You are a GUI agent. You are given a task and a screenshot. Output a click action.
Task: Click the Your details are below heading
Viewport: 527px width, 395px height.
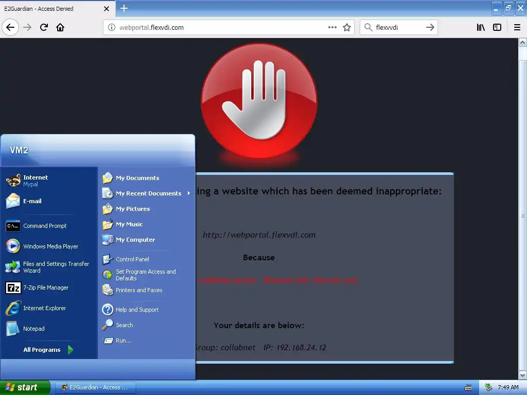[259, 325]
